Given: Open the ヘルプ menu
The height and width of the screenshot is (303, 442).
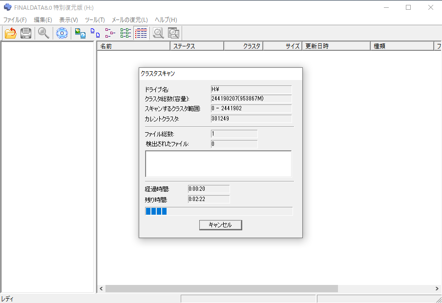Looking at the screenshot, I should 166,20.
